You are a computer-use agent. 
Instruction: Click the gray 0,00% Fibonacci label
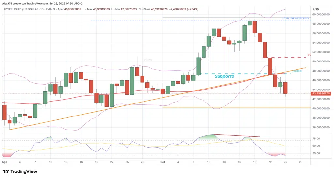point(148,60)
